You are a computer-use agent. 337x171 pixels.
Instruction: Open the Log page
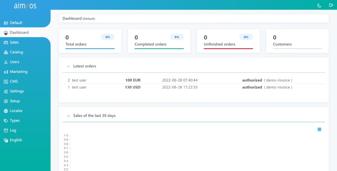pos(25,130)
